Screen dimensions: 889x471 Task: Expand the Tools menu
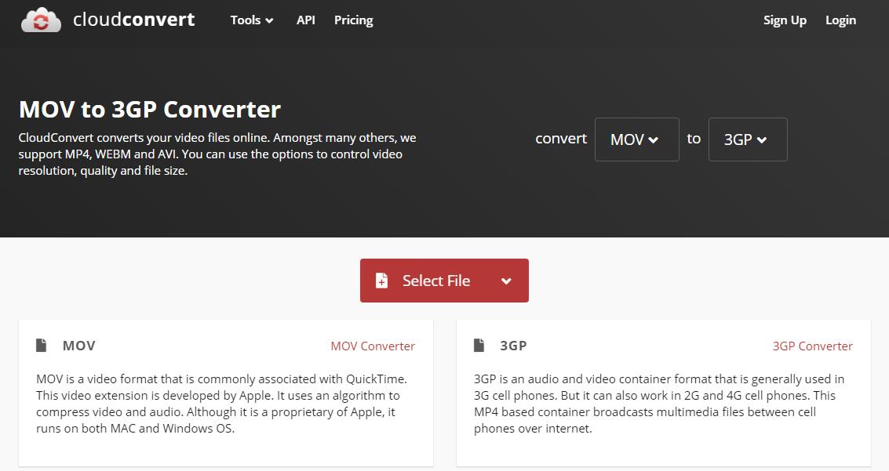tap(252, 20)
